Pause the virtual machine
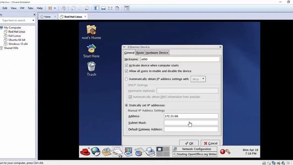Viewport: 293px width, 165px height. tap(50, 8)
